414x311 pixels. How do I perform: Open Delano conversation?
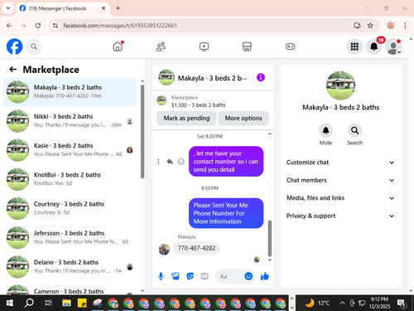click(70, 266)
